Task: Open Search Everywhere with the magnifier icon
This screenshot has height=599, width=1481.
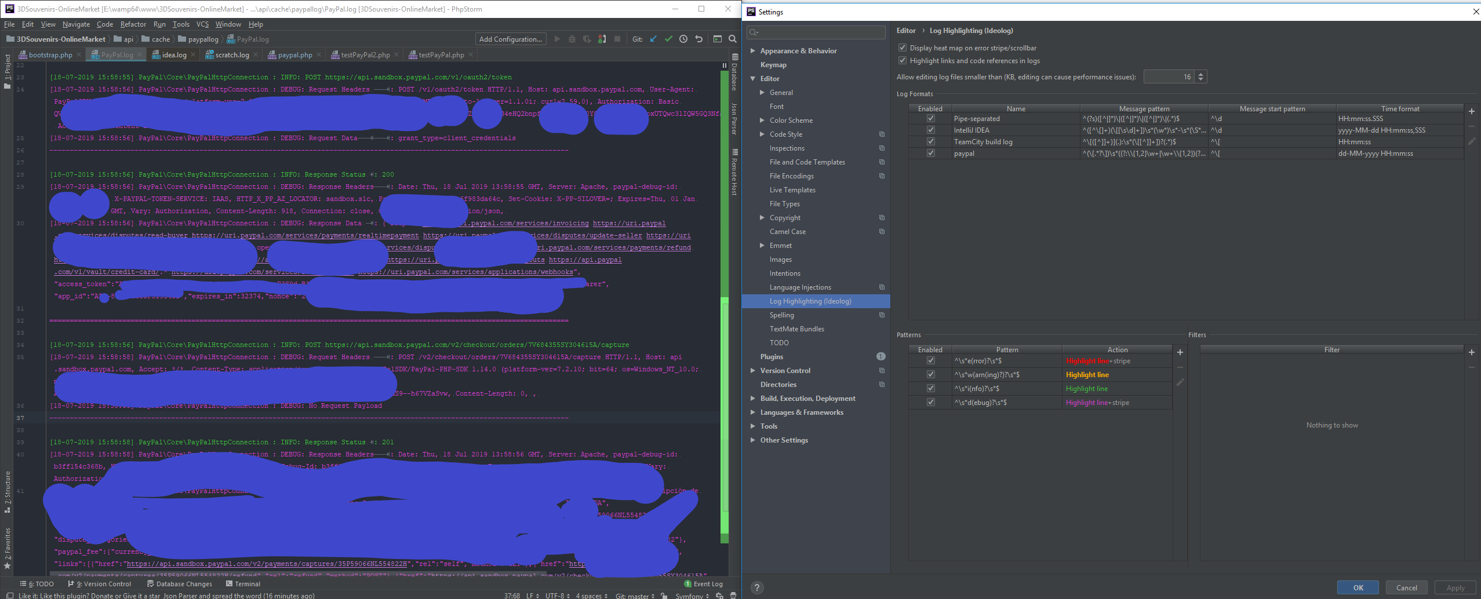Action: 733,39
